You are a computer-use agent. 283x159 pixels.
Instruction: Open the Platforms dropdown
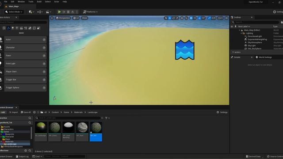click(x=90, y=12)
